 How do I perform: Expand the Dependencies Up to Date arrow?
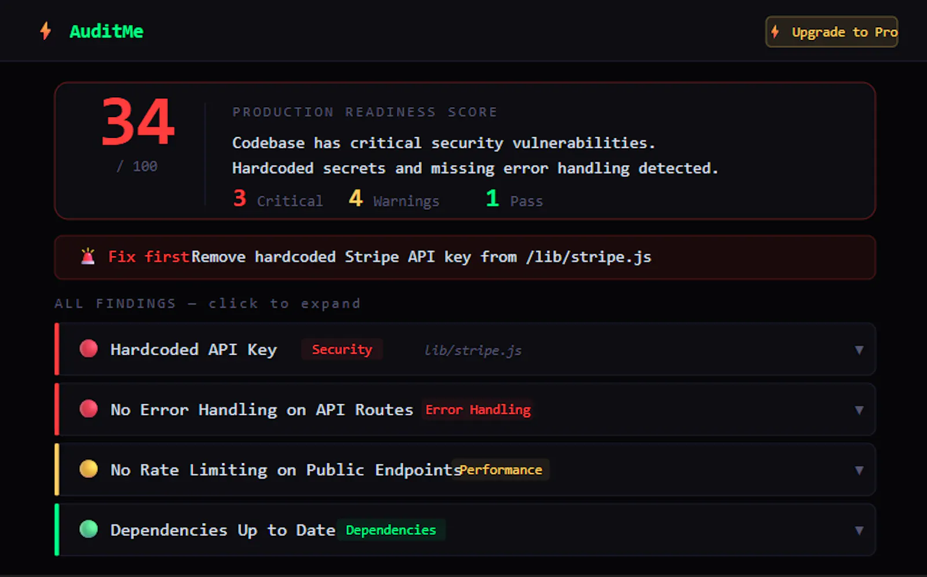click(859, 531)
